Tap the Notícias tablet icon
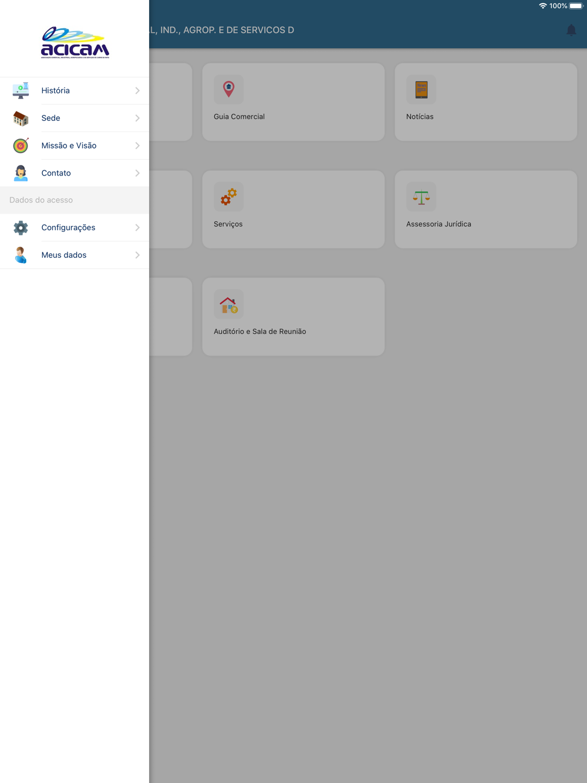Viewport: 587px width, 783px height. (x=421, y=89)
